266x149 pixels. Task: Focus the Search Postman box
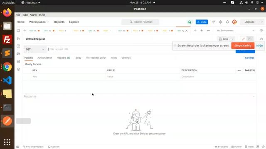pyautogui.click(x=140, y=22)
